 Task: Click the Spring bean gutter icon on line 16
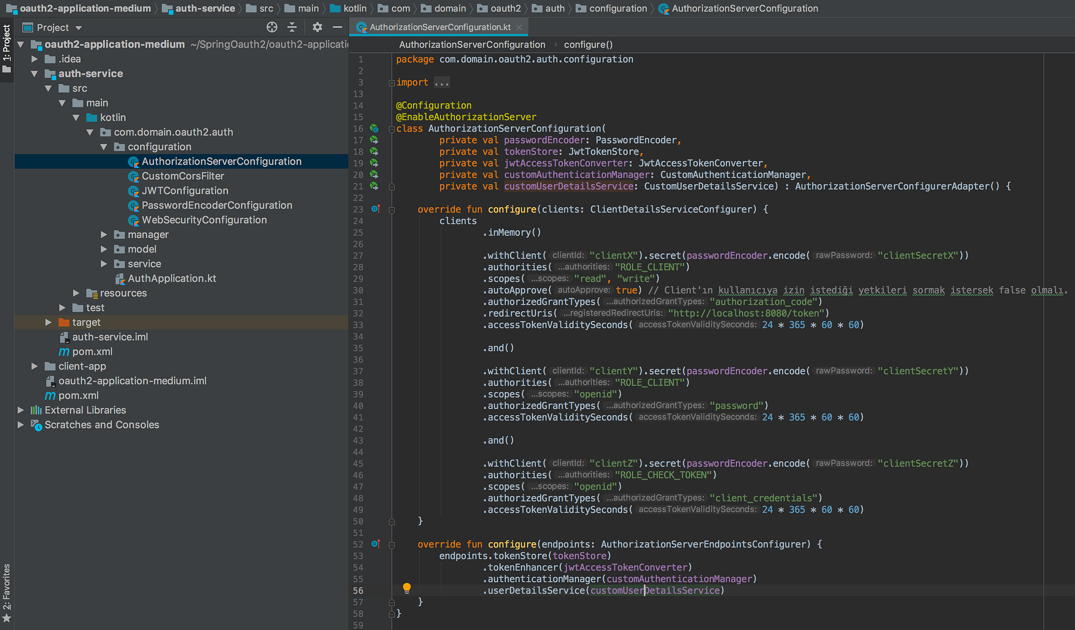(x=374, y=128)
